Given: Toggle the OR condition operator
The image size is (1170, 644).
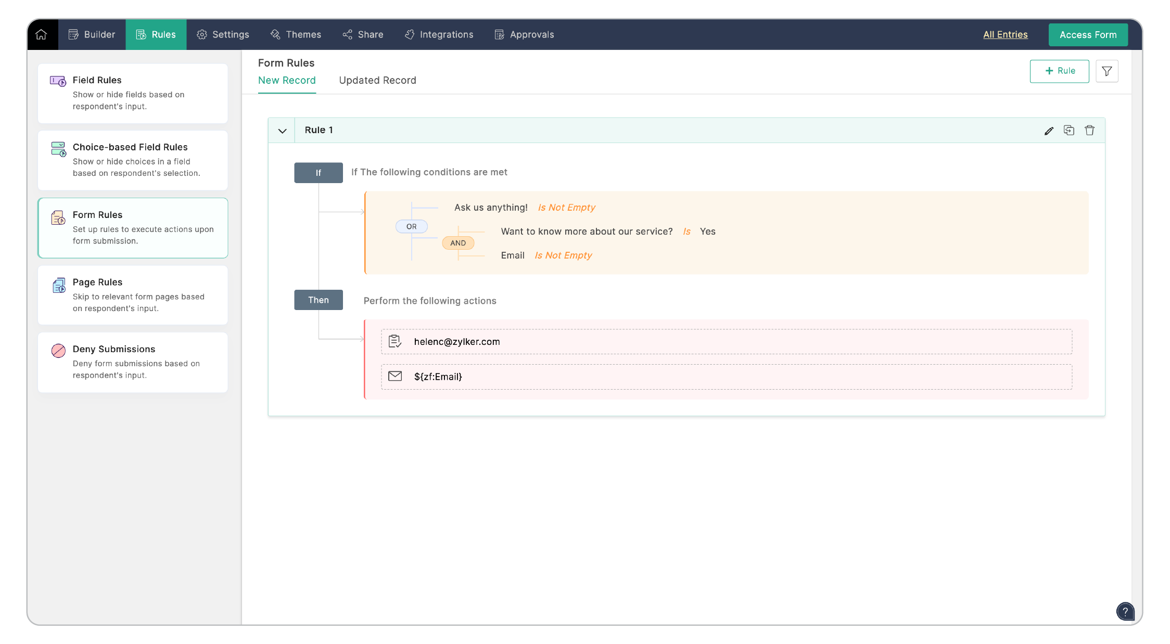Looking at the screenshot, I should [411, 227].
